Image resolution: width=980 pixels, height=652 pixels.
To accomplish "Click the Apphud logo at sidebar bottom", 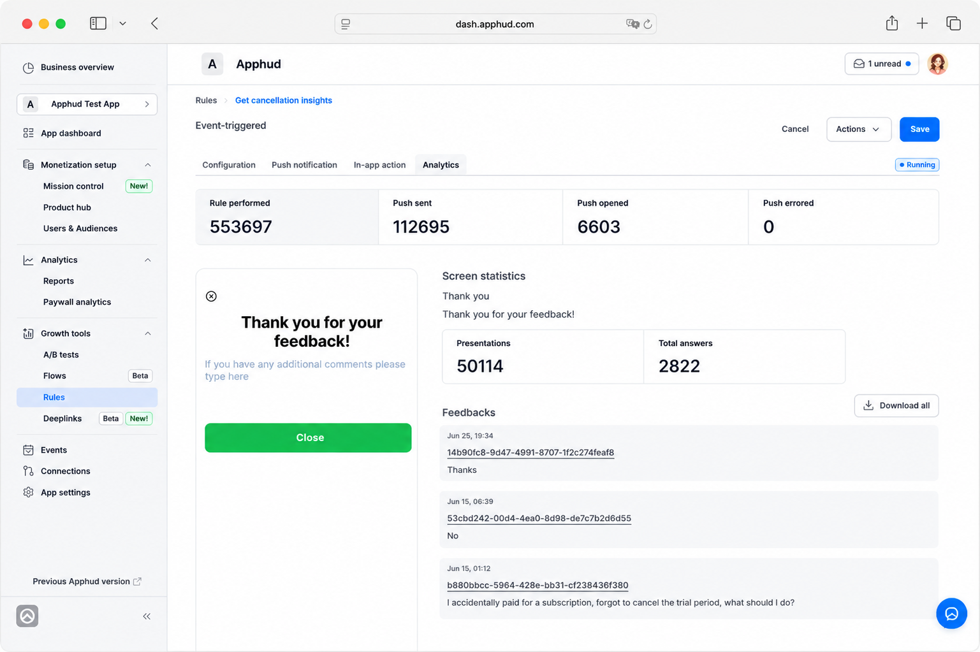I will pos(27,616).
